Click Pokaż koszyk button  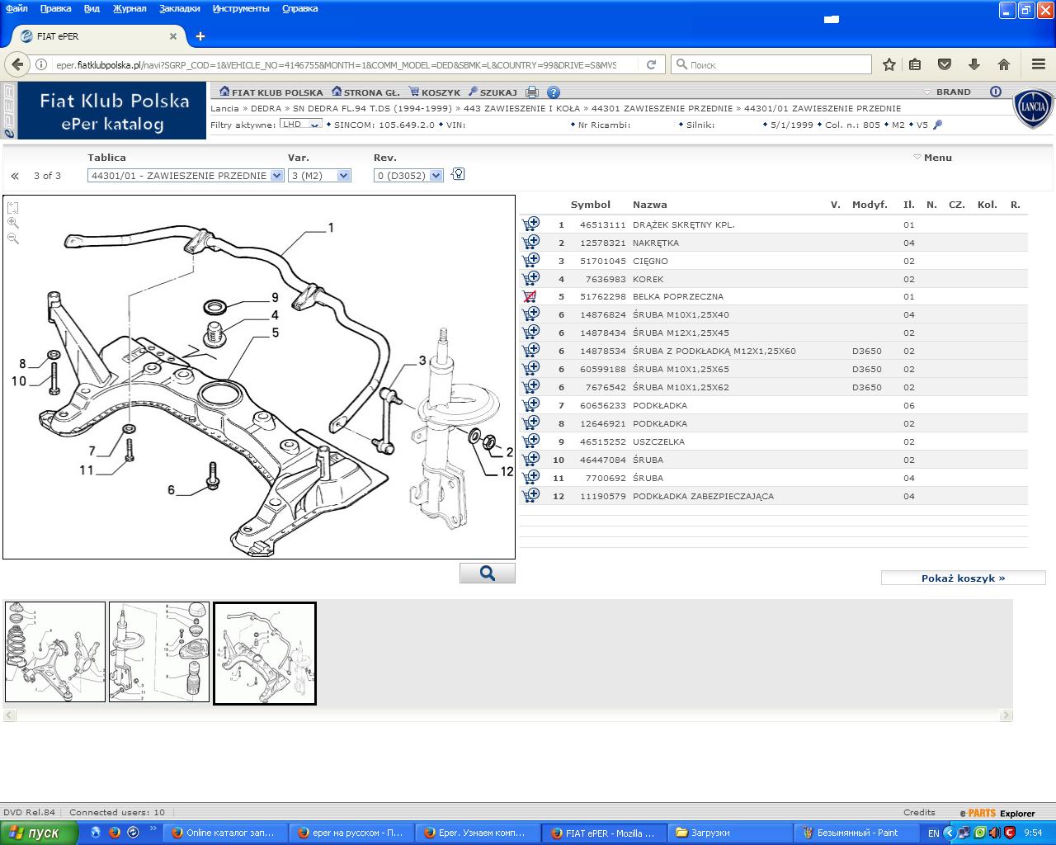pyautogui.click(x=963, y=578)
